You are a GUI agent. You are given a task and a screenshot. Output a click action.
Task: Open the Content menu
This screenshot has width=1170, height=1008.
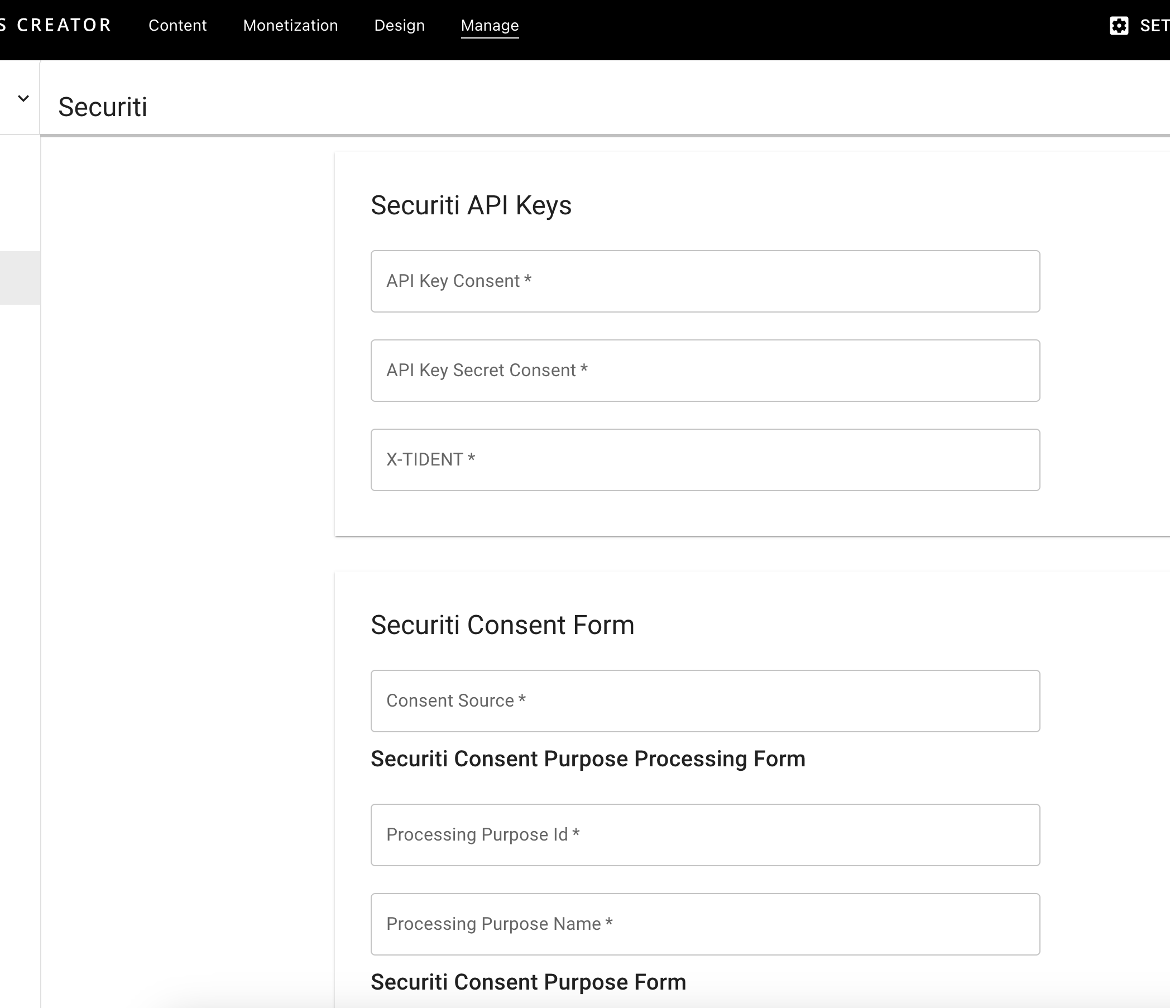coord(178,26)
